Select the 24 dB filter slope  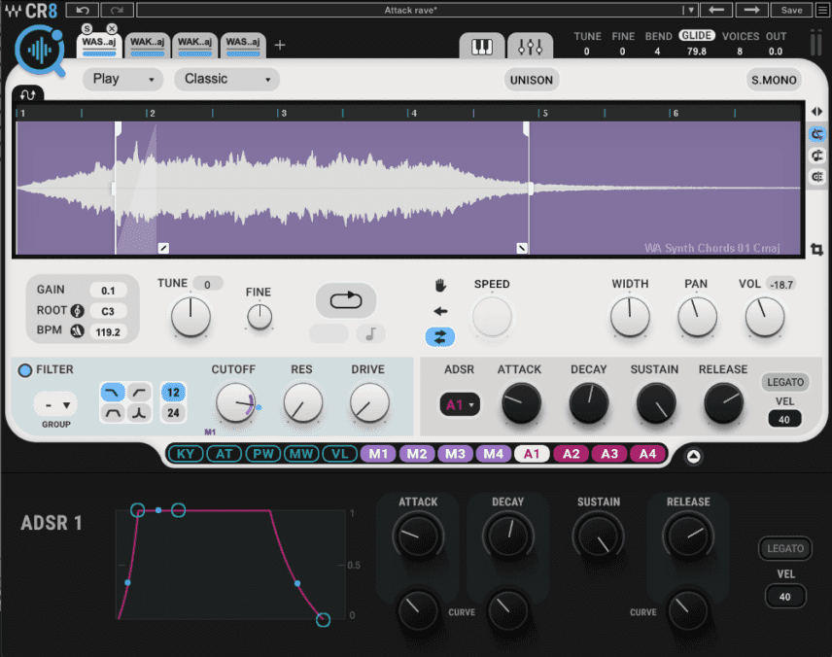[x=174, y=413]
